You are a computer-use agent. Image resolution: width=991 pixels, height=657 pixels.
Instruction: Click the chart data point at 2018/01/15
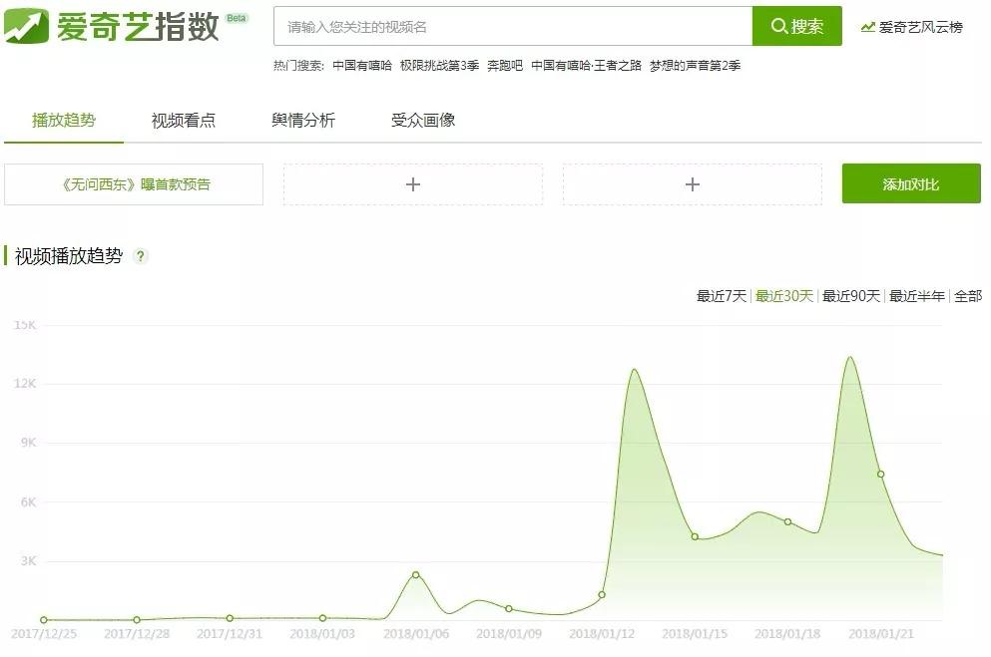[695, 536]
